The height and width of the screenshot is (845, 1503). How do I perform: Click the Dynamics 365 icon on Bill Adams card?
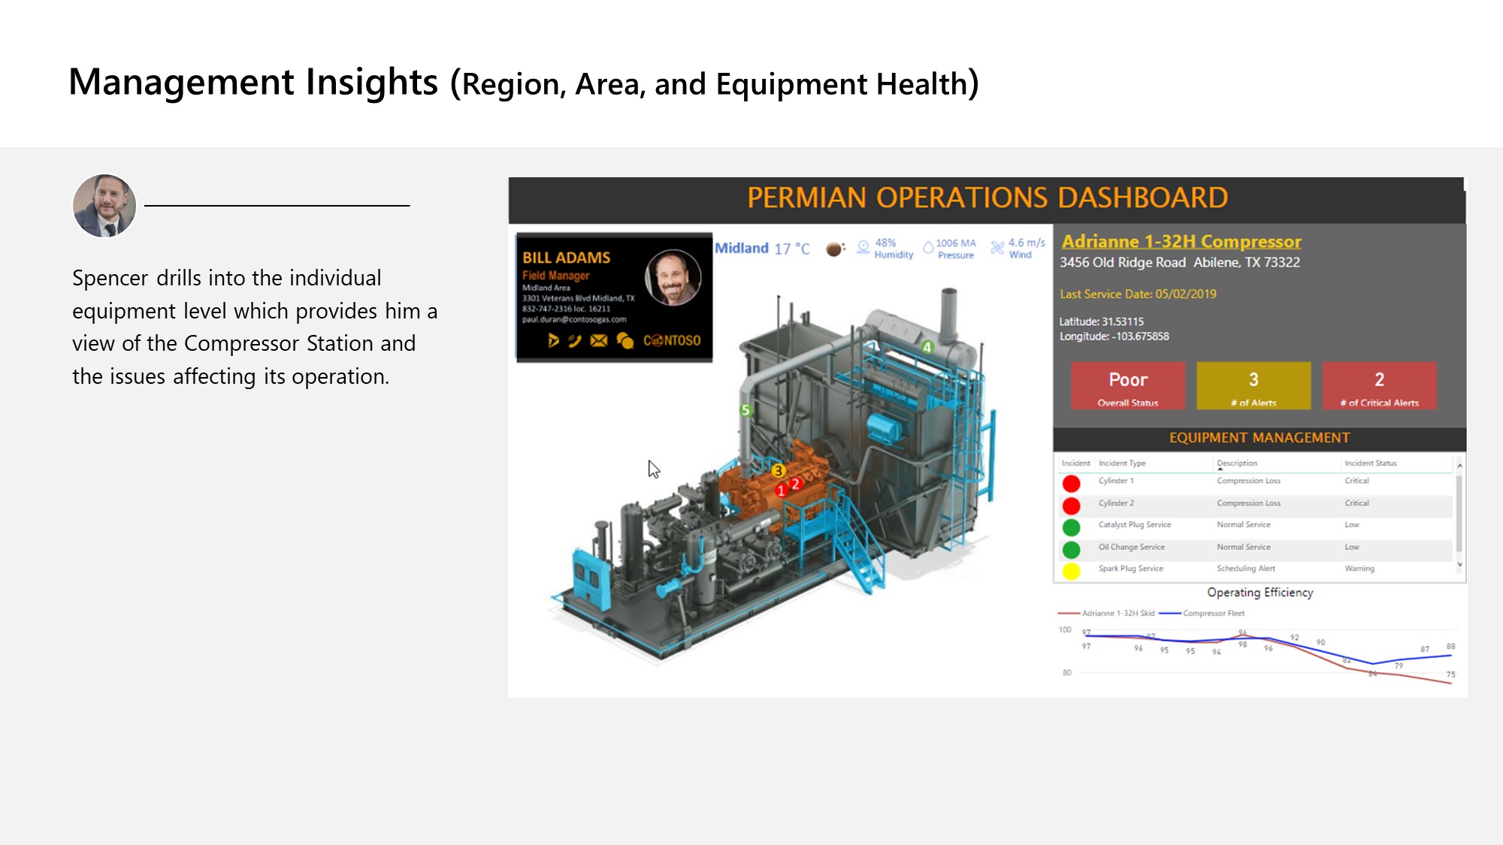tap(553, 340)
